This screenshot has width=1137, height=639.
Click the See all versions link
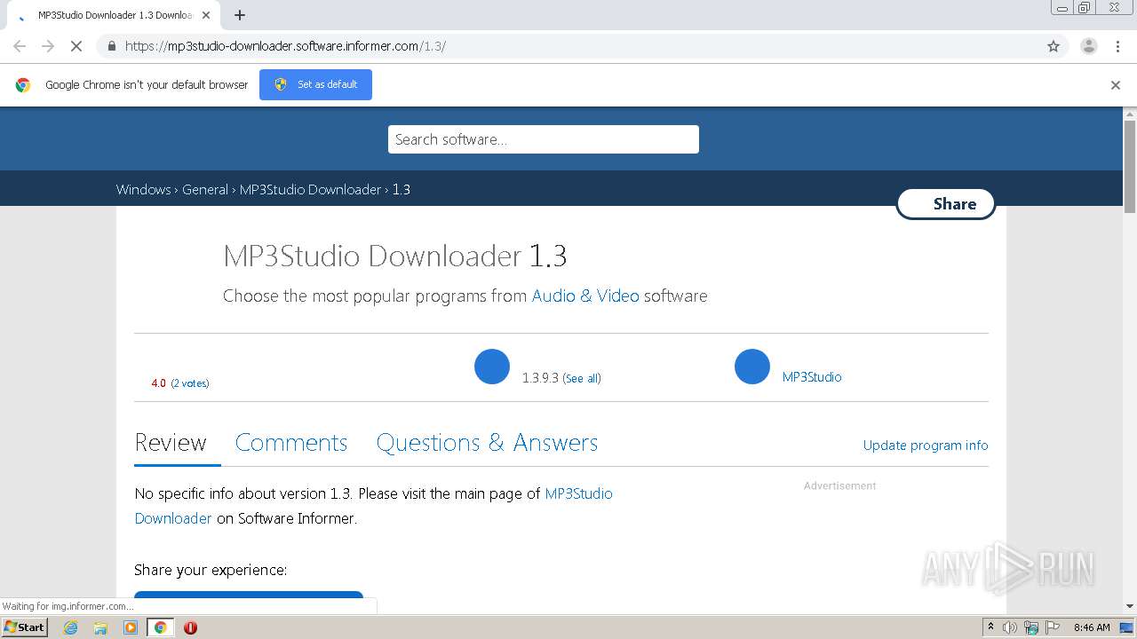coord(582,378)
